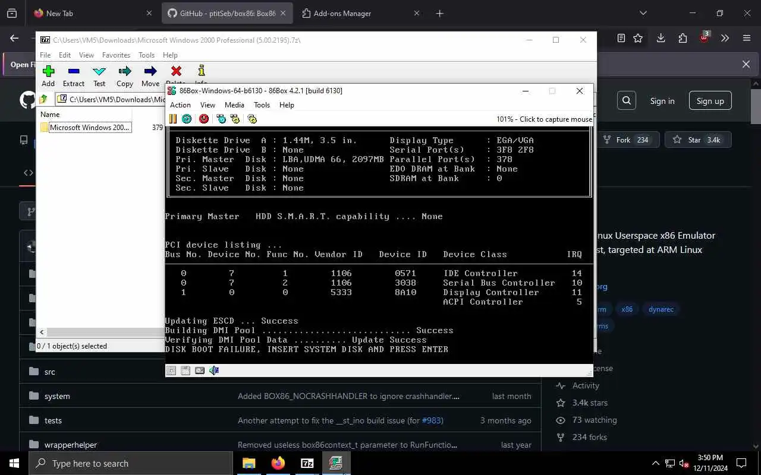
Task: Switch to the New Tab browser tab
Action: 93,13
